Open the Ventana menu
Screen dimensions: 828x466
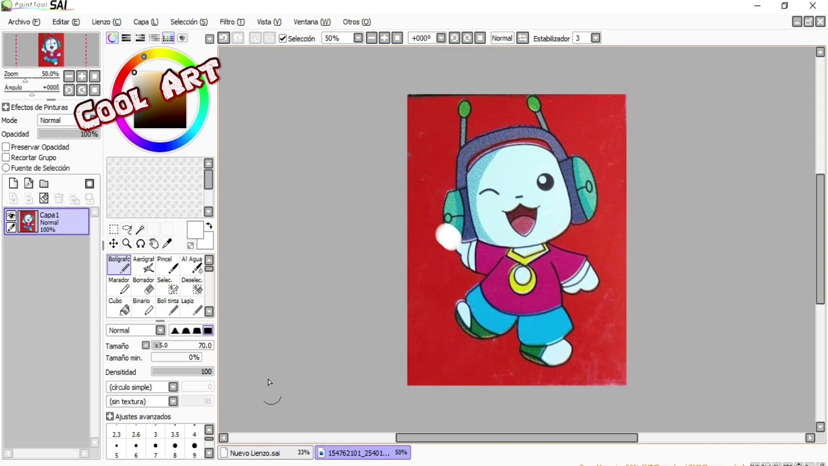point(312,22)
